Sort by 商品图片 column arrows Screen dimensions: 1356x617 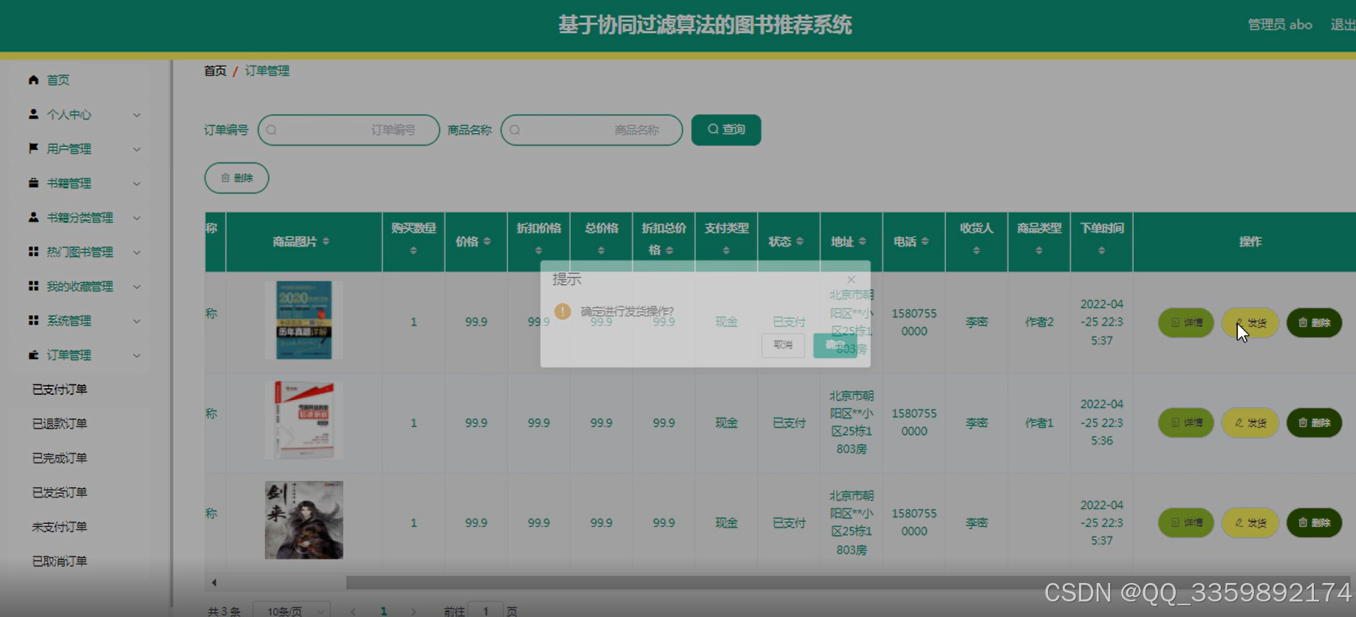326,241
